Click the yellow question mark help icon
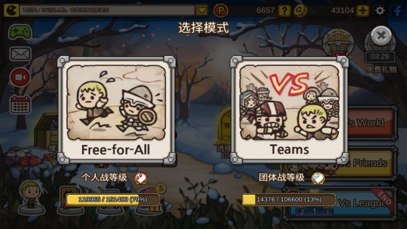The image size is (407, 229). click(285, 11)
